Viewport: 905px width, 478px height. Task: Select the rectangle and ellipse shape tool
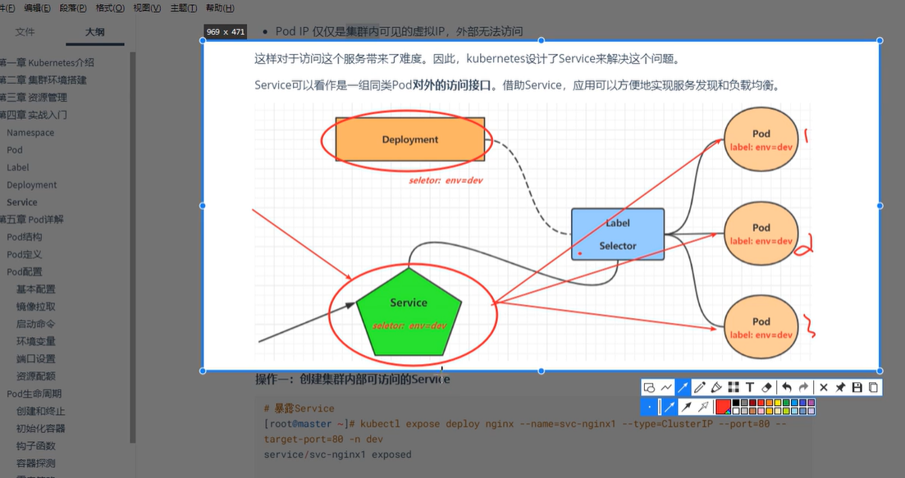(x=649, y=388)
